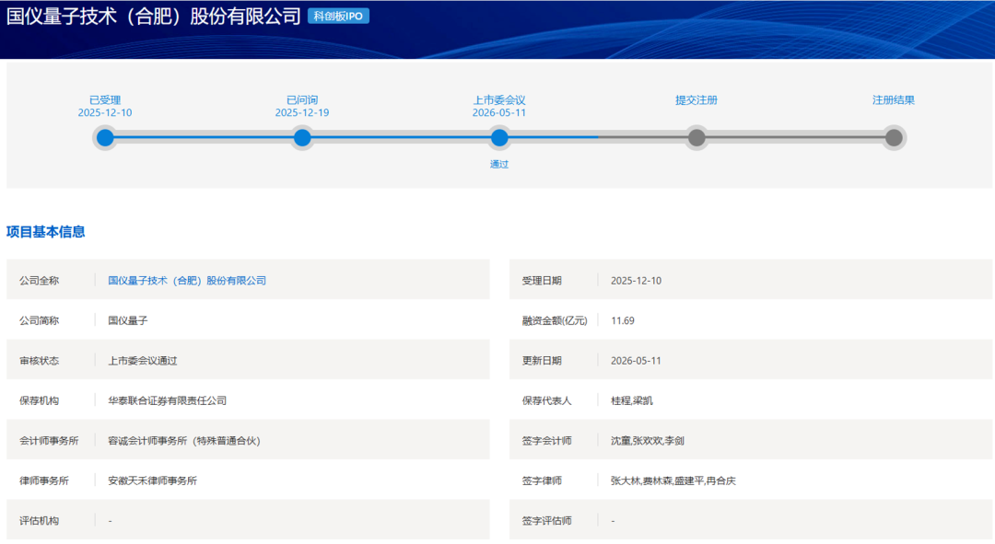This screenshot has height=544, width=995.
Task: Select the 提交注册 timeline node
Action: [696, 137]
